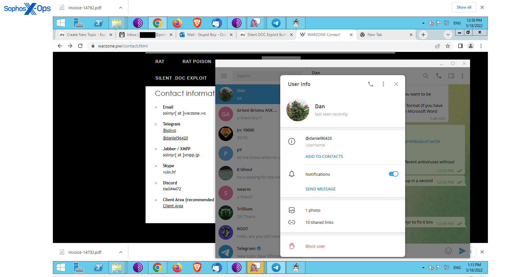Close the WARZONE Contact tab
507x277 pixels.
(x=351, y=35)
